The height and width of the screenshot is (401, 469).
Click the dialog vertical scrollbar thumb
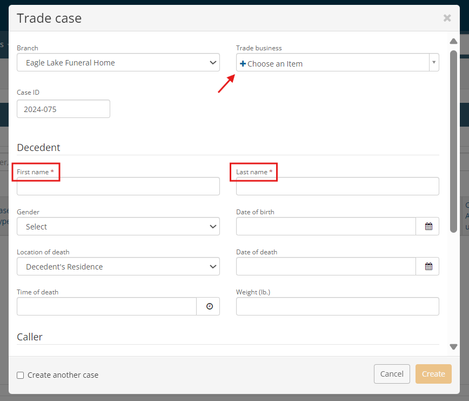453,141
